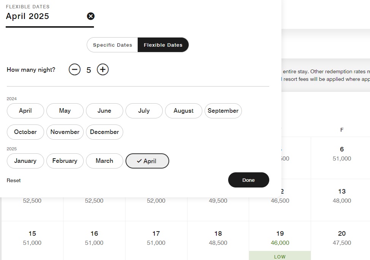Select the Flexible Dates tab
The height and width of the screenshot is (260, 370).
coord(163,45)
